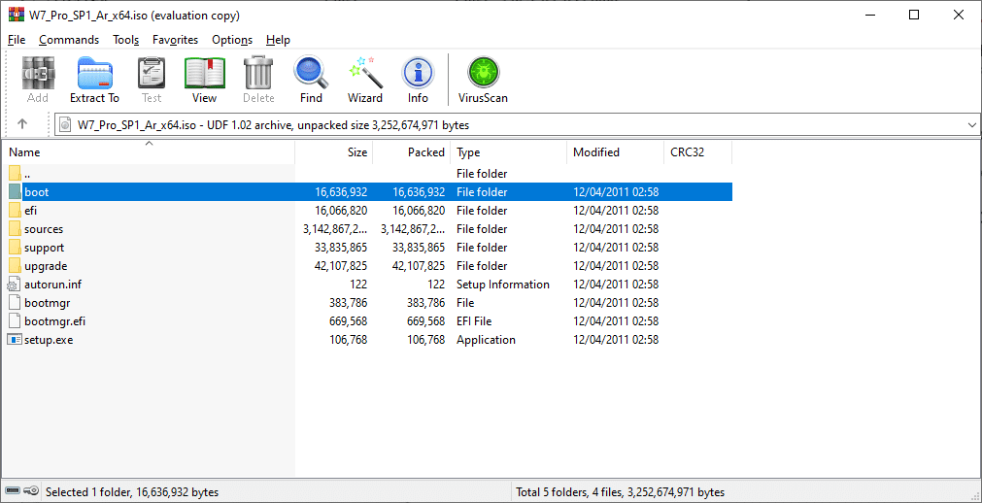This screenshot has width=982, height=503.
Task: Open the Commands menu
Action: 69,40
